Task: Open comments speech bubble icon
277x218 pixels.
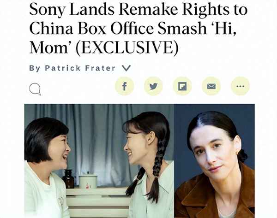Action: click(35, 89)
